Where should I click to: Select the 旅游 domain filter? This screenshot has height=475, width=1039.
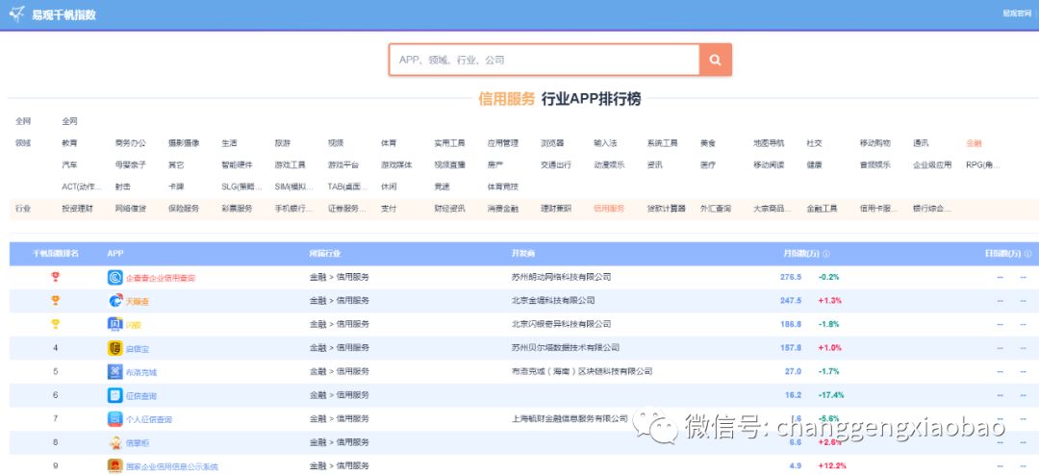coord(282,143)
